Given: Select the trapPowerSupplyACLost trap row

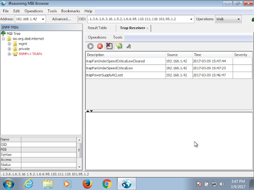Looking at the screenshot, I should 169,75.
